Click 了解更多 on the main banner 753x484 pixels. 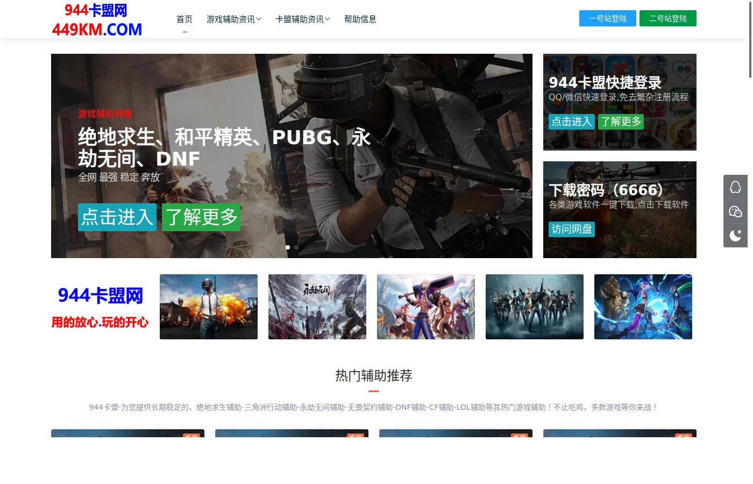pos(201,217)
